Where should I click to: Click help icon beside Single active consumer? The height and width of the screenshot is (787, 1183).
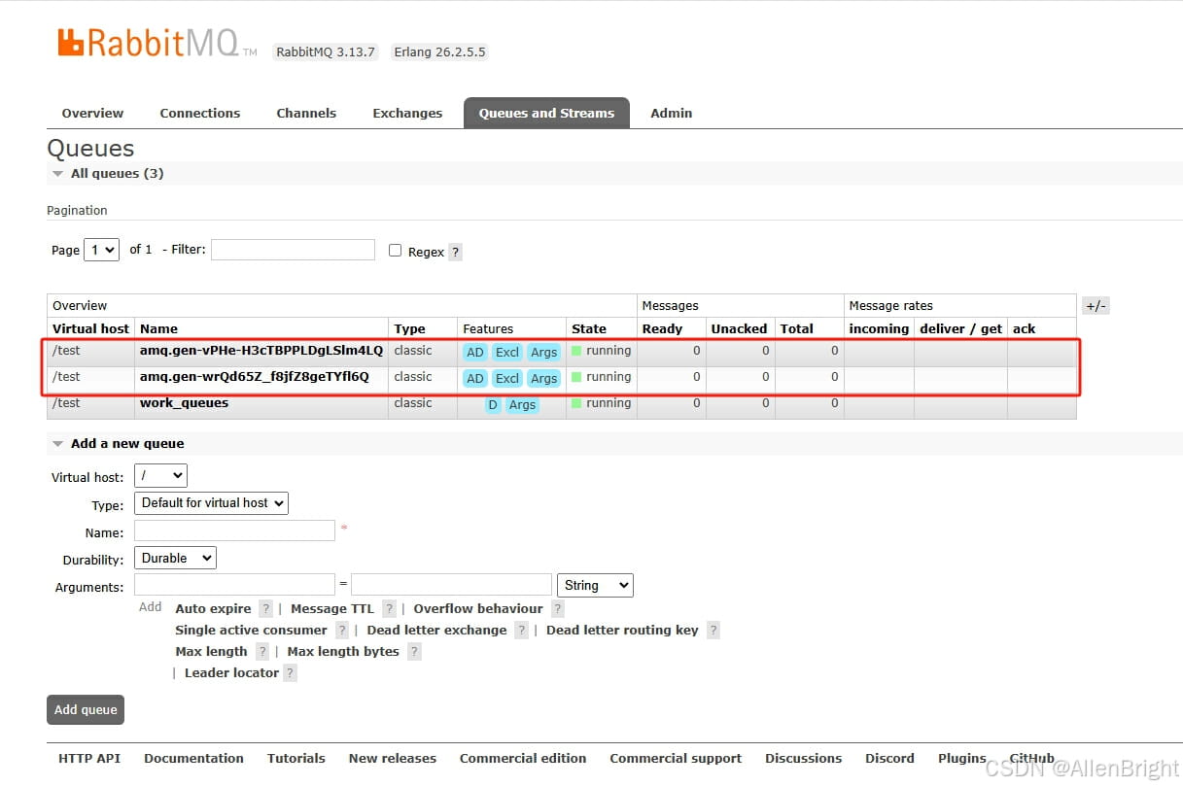[341, 631]
